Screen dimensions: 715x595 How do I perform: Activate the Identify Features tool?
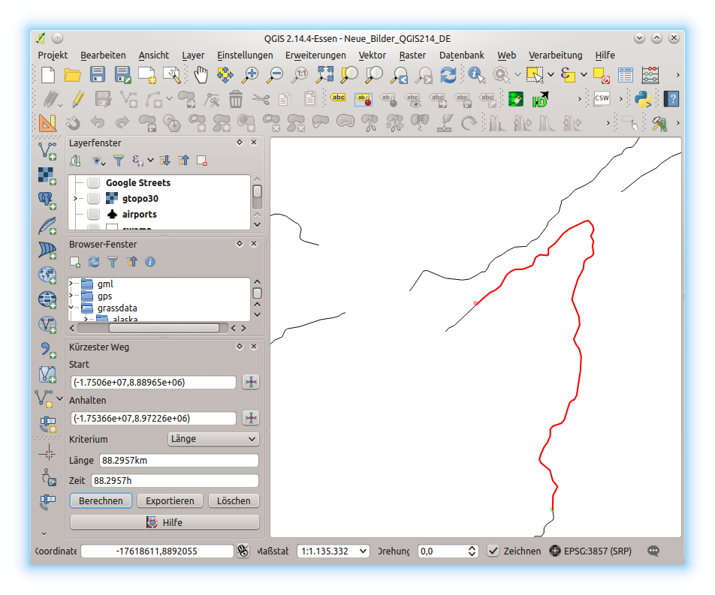476,74
